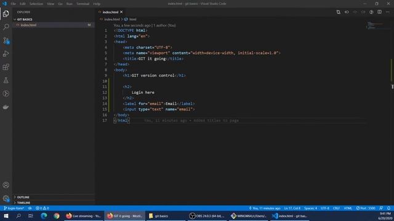This screenshot has height=221, width=394.
Task: Click the login-form branch indicator in status bar
Action: [x=14, y=208]
